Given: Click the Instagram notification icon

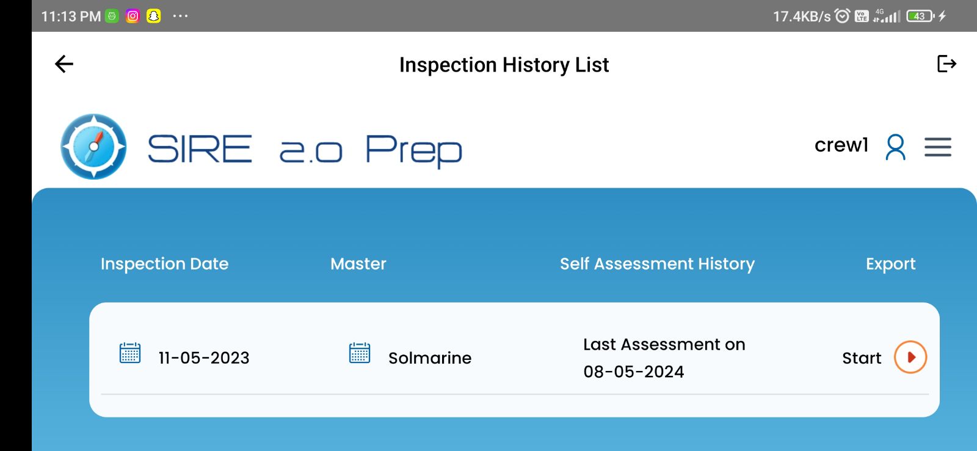Looking at the screenshot, I should (133, 16).
